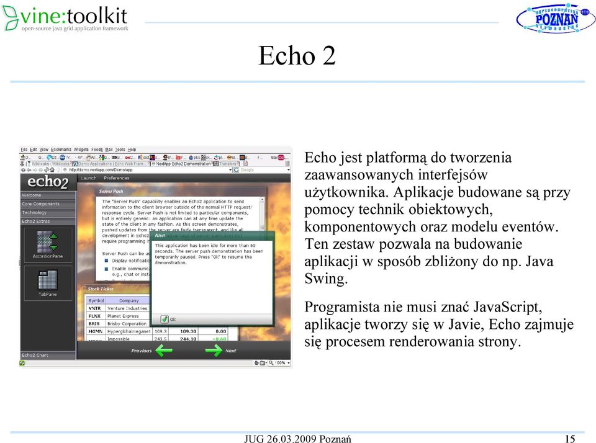Click the browser reload icon
Viewport: 596px width, 443px height.
[47, 170]
